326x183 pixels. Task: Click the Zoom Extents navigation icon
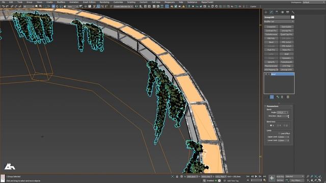316,176
